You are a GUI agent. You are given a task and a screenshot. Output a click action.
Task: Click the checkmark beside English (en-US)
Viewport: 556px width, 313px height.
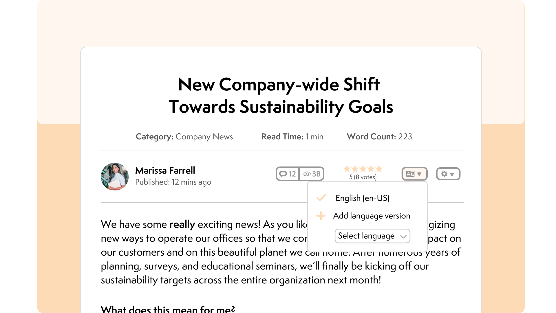[x=321, y=198]
